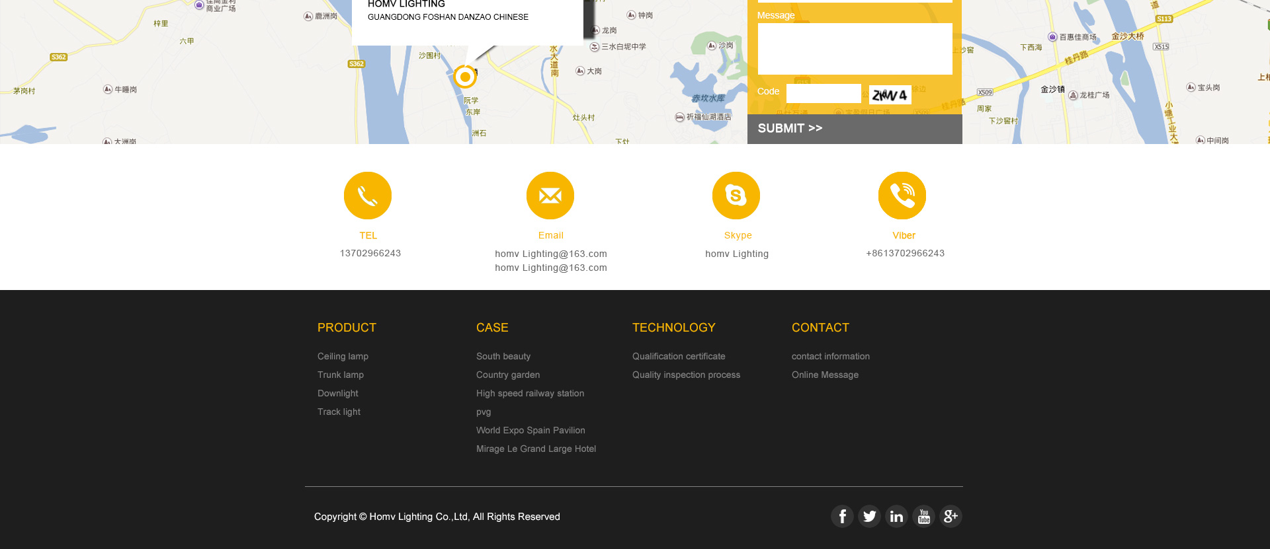This screenshot has height=549, width=1270.
Task: Click the map location pin marker
Action: (x=465, y=77)
